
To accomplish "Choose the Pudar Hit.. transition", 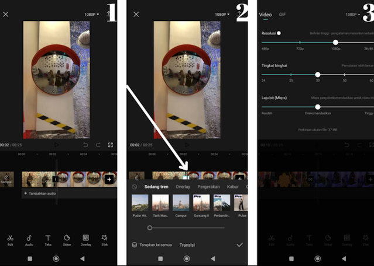I will coord(140,205).
